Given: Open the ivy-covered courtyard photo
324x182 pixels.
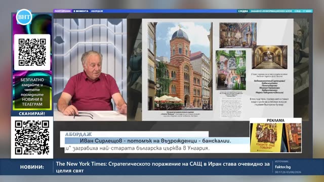Looking at the screenshot, I should (231, 70).
